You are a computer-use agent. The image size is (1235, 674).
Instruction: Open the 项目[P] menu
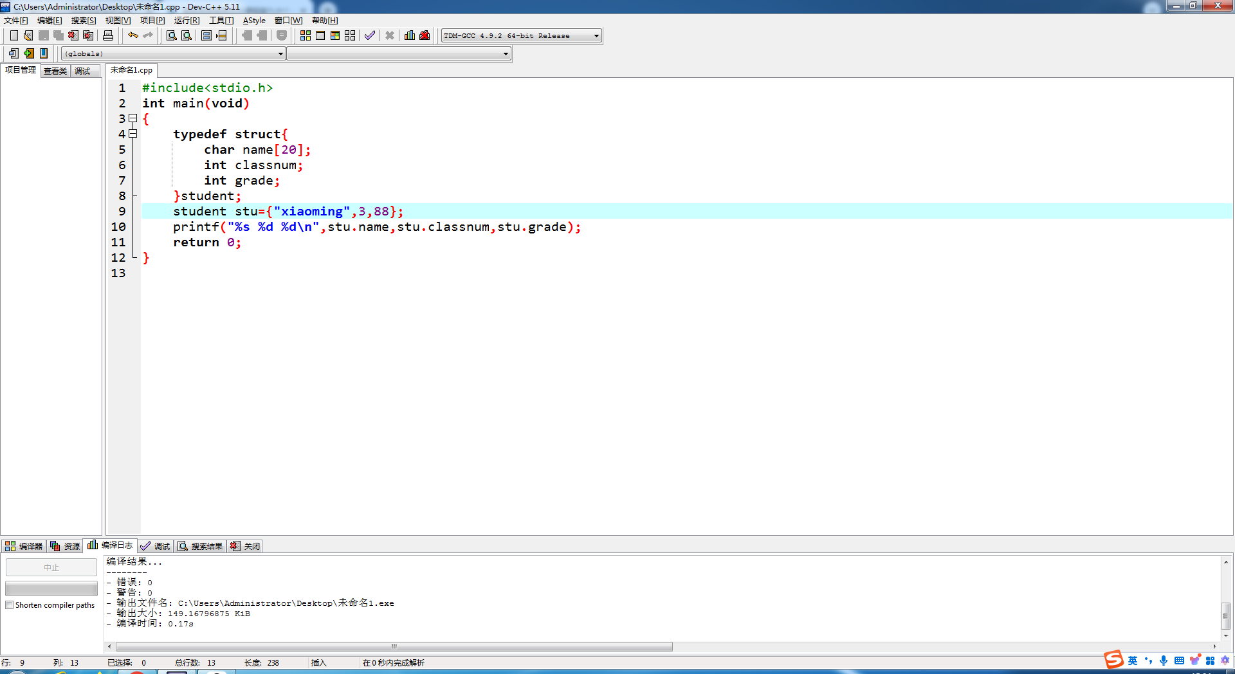coord(153,21)
